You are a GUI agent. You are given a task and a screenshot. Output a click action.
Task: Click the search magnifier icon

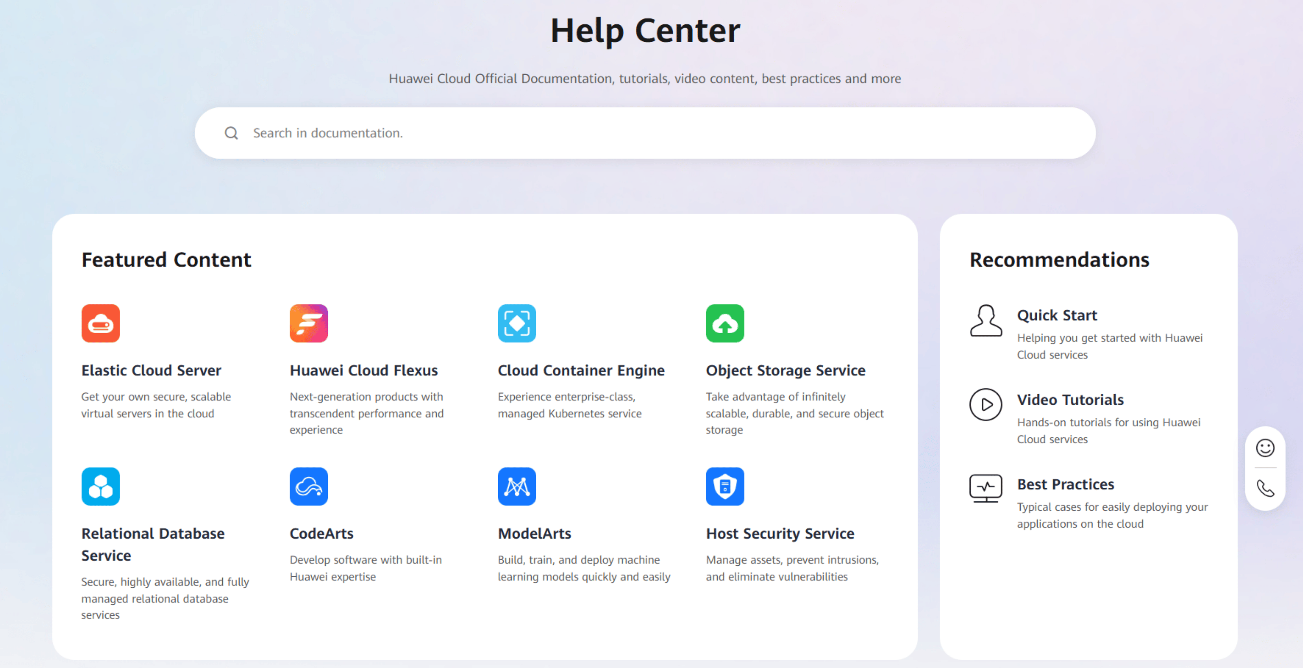click(x=231, y=133)
